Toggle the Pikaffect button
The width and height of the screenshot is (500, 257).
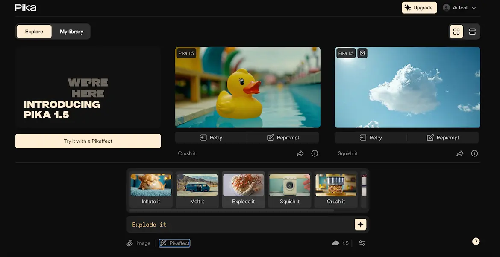tap(175, 243)
